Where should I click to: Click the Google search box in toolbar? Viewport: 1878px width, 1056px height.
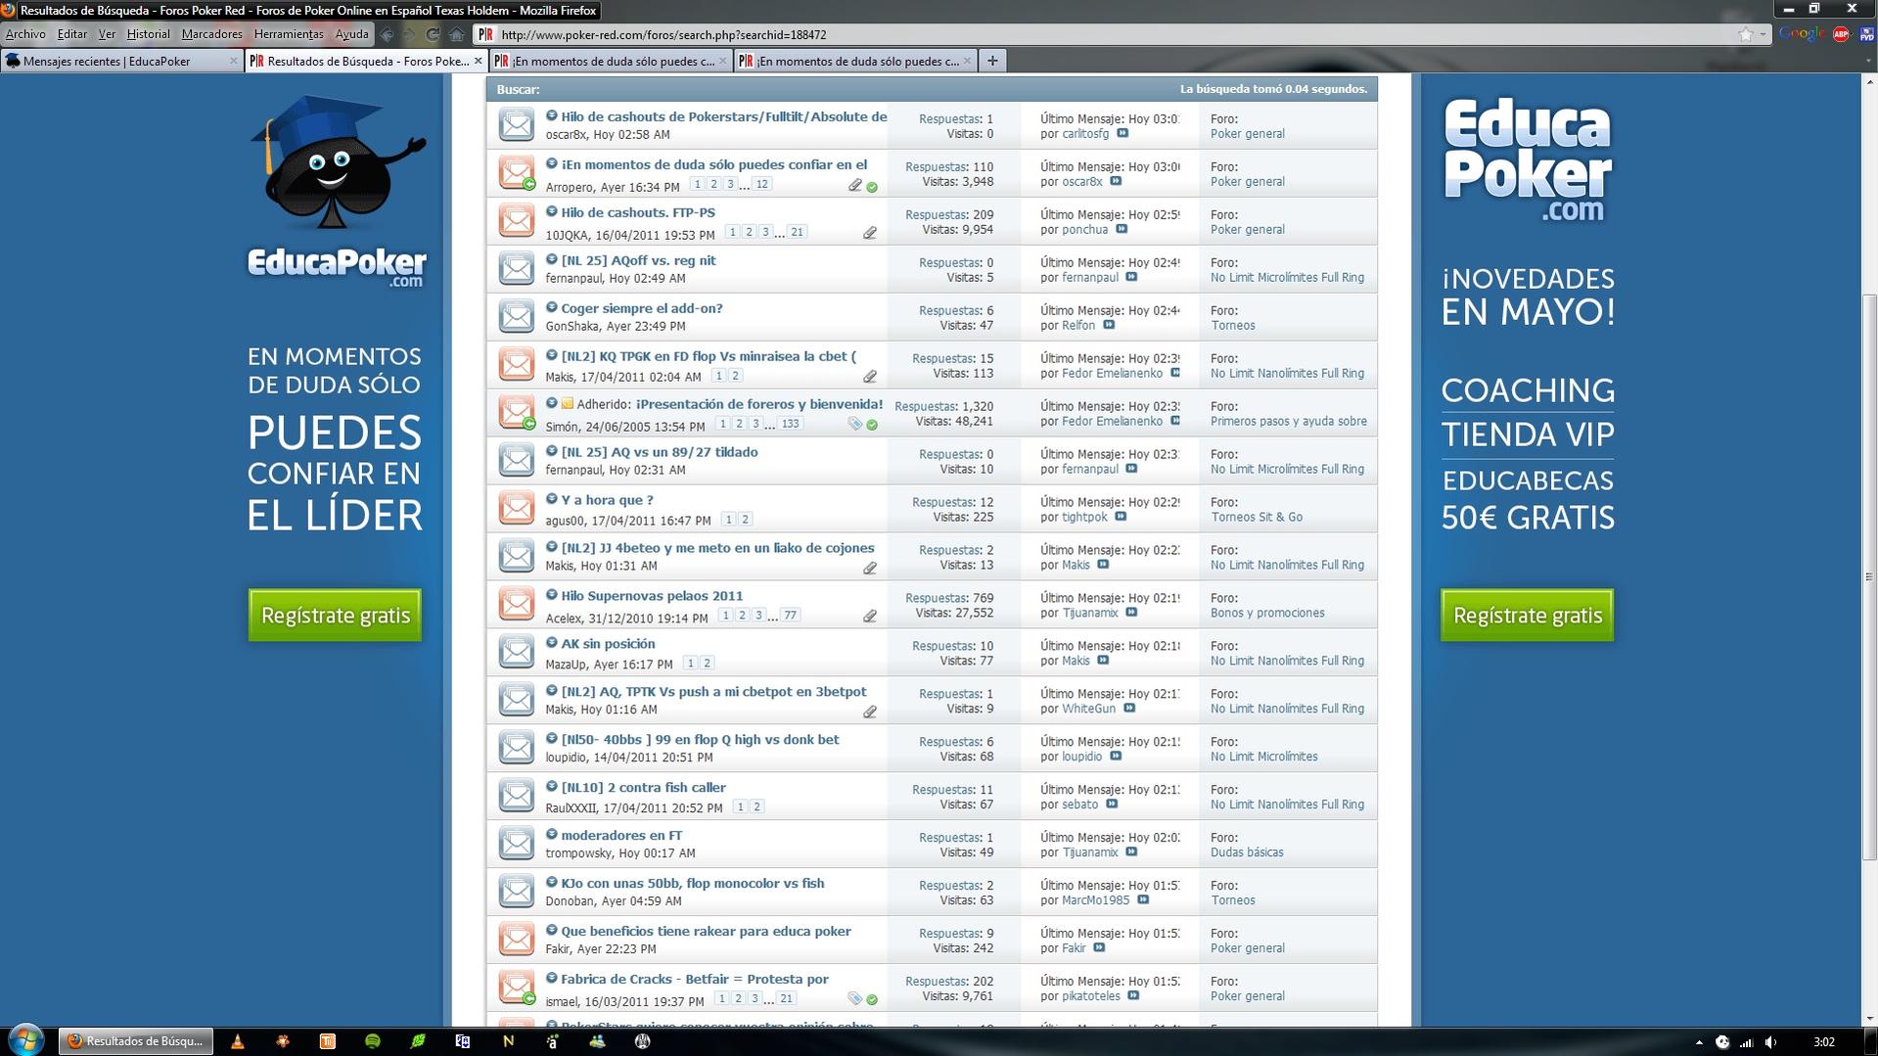pos(1801,34)
